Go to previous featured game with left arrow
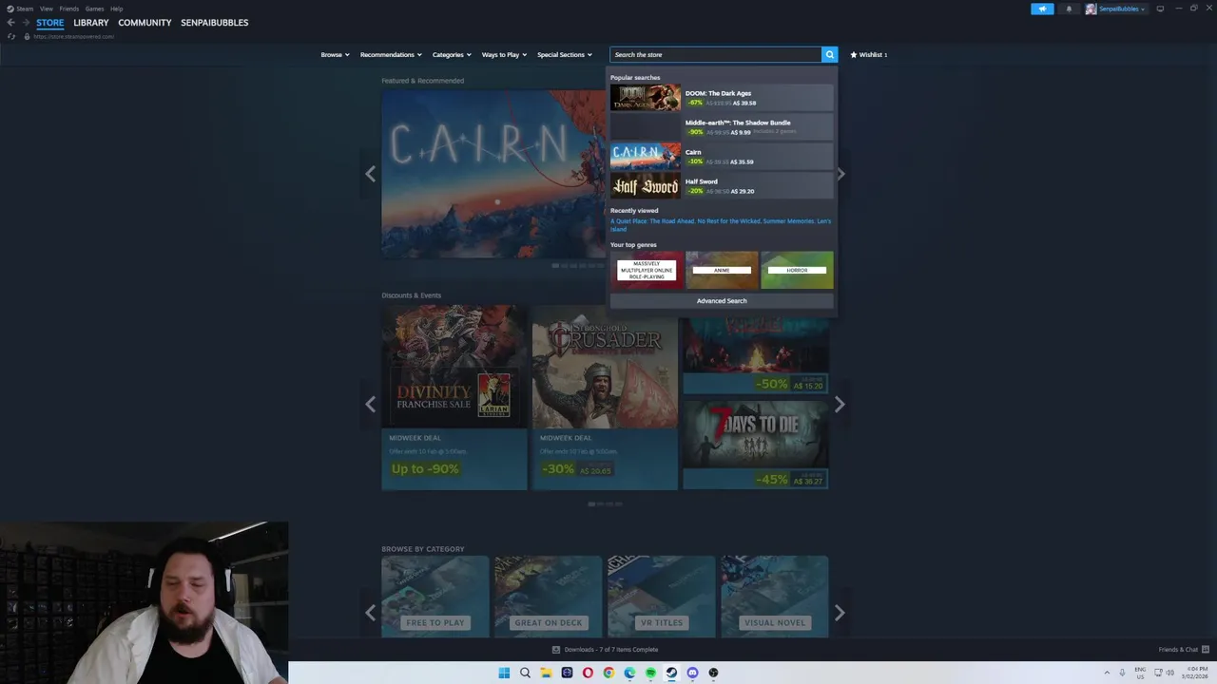 (371, 174)
